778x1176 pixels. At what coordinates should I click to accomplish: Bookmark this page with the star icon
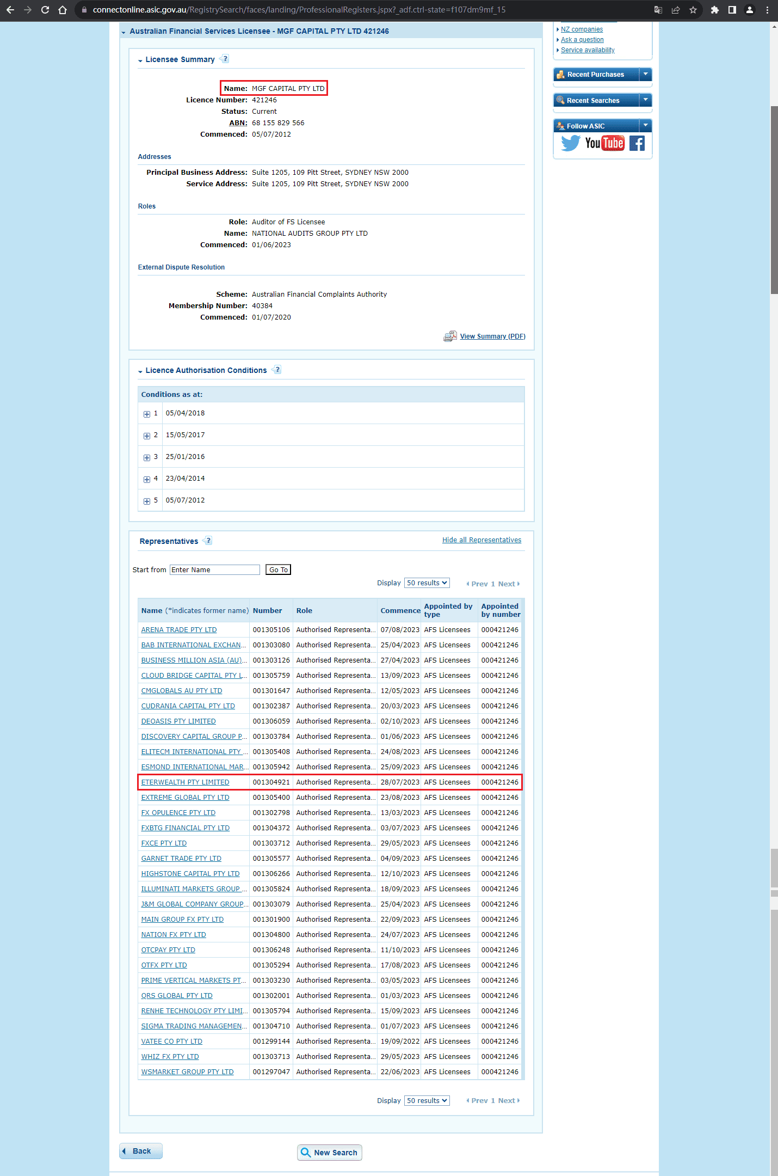pyautogui.click(x=693, y=10)
